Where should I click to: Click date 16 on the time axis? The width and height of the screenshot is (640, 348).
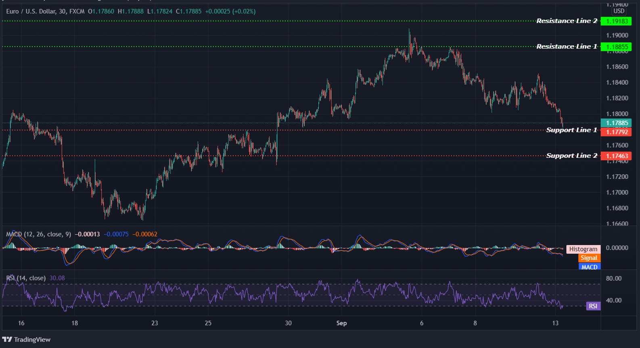click(x=21, y=323)
